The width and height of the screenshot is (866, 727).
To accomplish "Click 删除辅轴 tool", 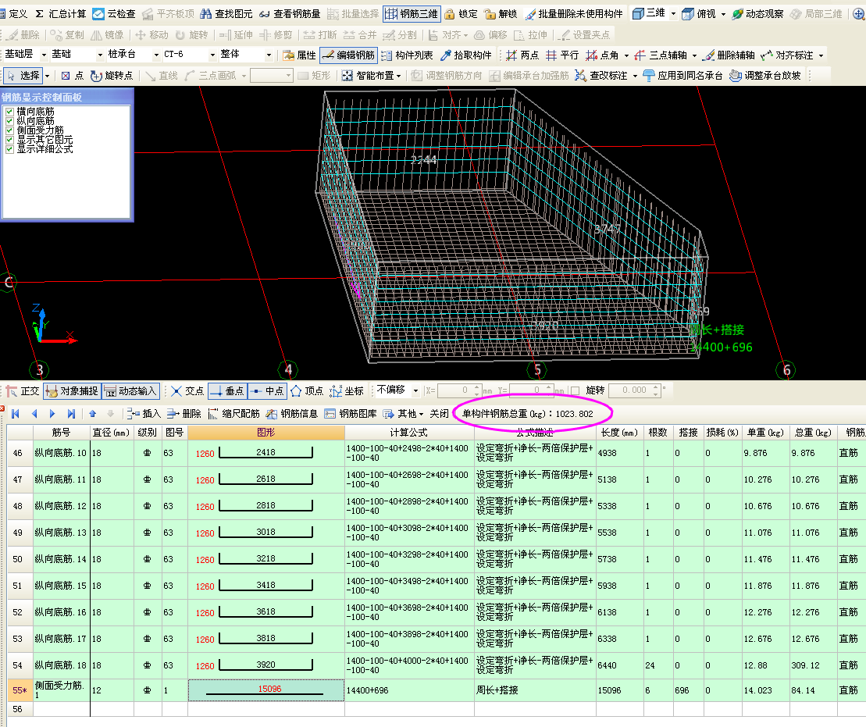I will 729,55.
